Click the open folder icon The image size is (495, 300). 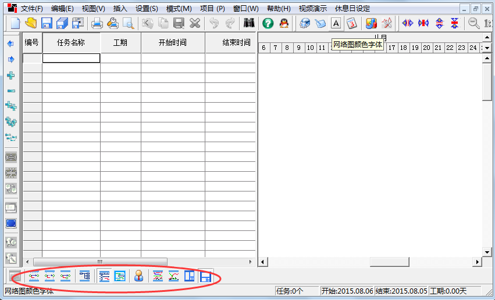31,23
